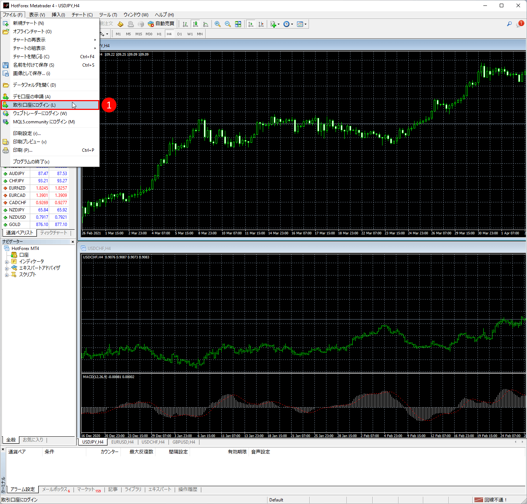The height and width of the screenshot is (504, 527).
Task: Select the D1 timeframe button
Action: 179,34
